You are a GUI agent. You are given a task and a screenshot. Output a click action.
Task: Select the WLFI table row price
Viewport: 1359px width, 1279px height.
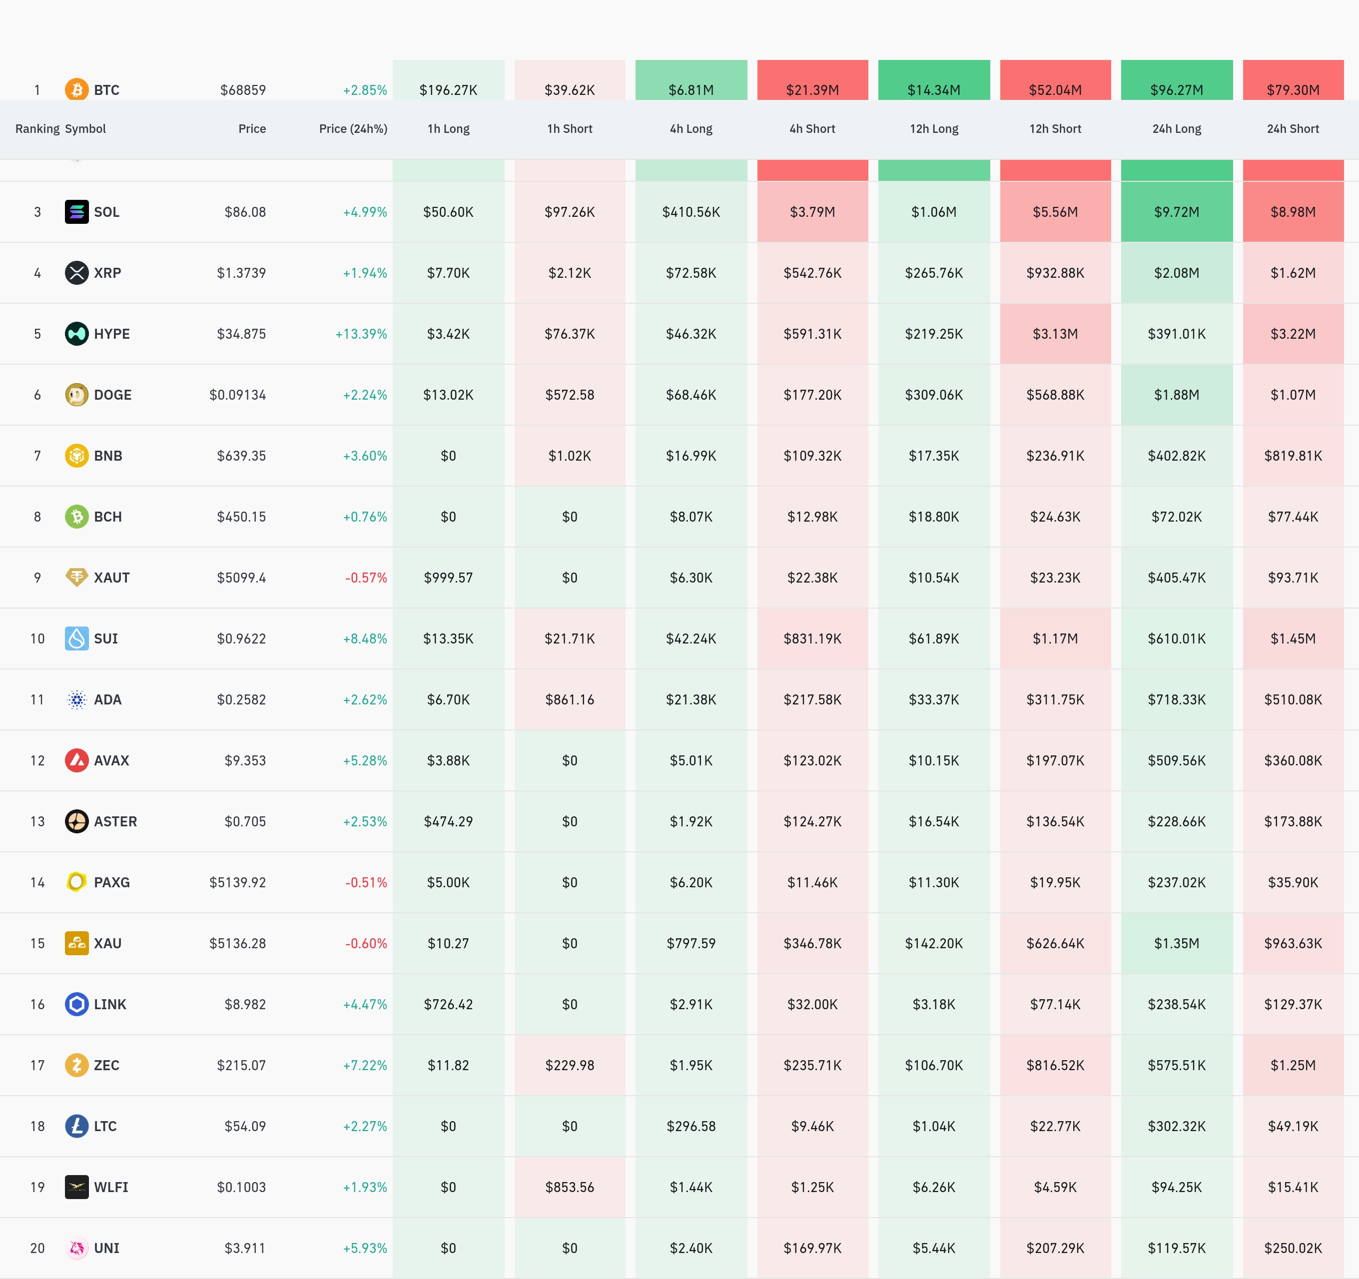click(x=241, y=1188)
